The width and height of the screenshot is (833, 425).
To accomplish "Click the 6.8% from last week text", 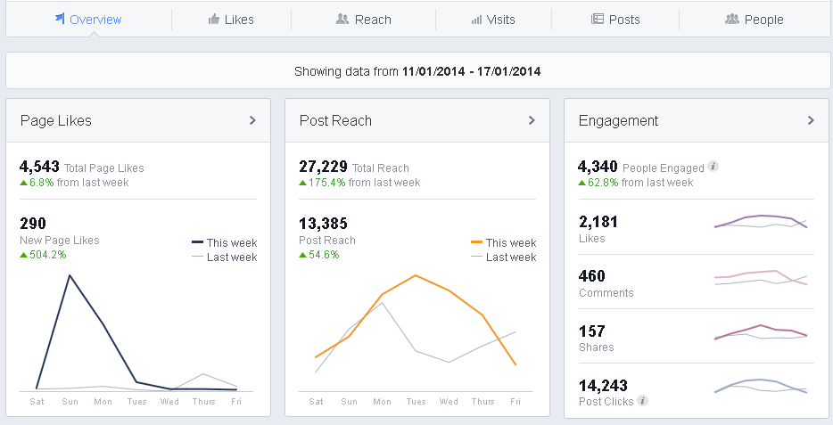I will [x=74, y=183].
